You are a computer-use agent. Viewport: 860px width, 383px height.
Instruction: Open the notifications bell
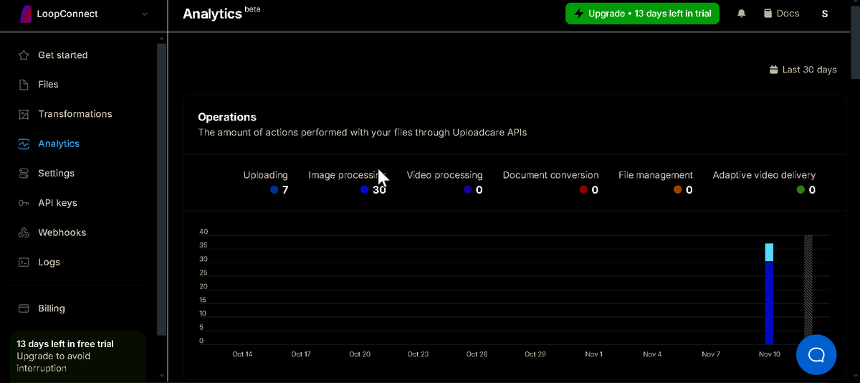(x=742, y=14)
